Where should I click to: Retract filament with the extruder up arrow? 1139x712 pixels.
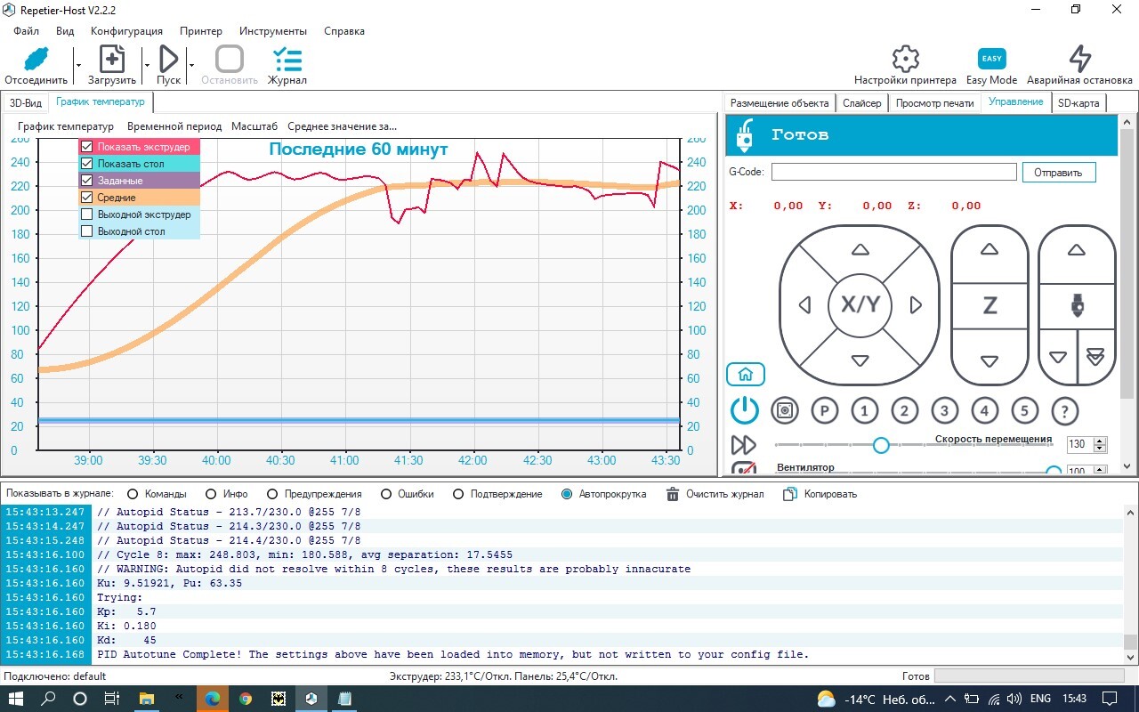pyautogui.click(x=1077, y=250)
